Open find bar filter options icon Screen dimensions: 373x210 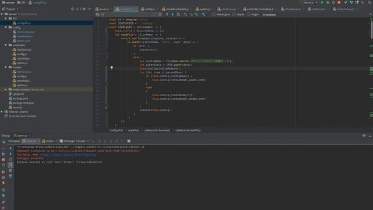203,15
